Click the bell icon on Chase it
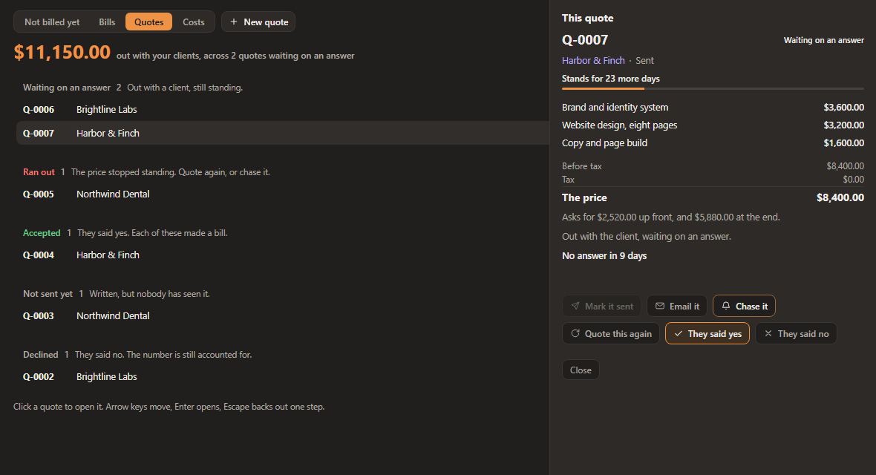The image size is (876, 475). coord(726,306)
